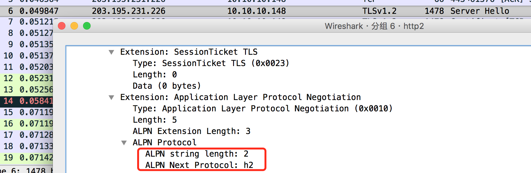This screenshot has width=531, height=173.
Task: Click the Wireshark packet 6 window title
Action: (x=374, y=26)
